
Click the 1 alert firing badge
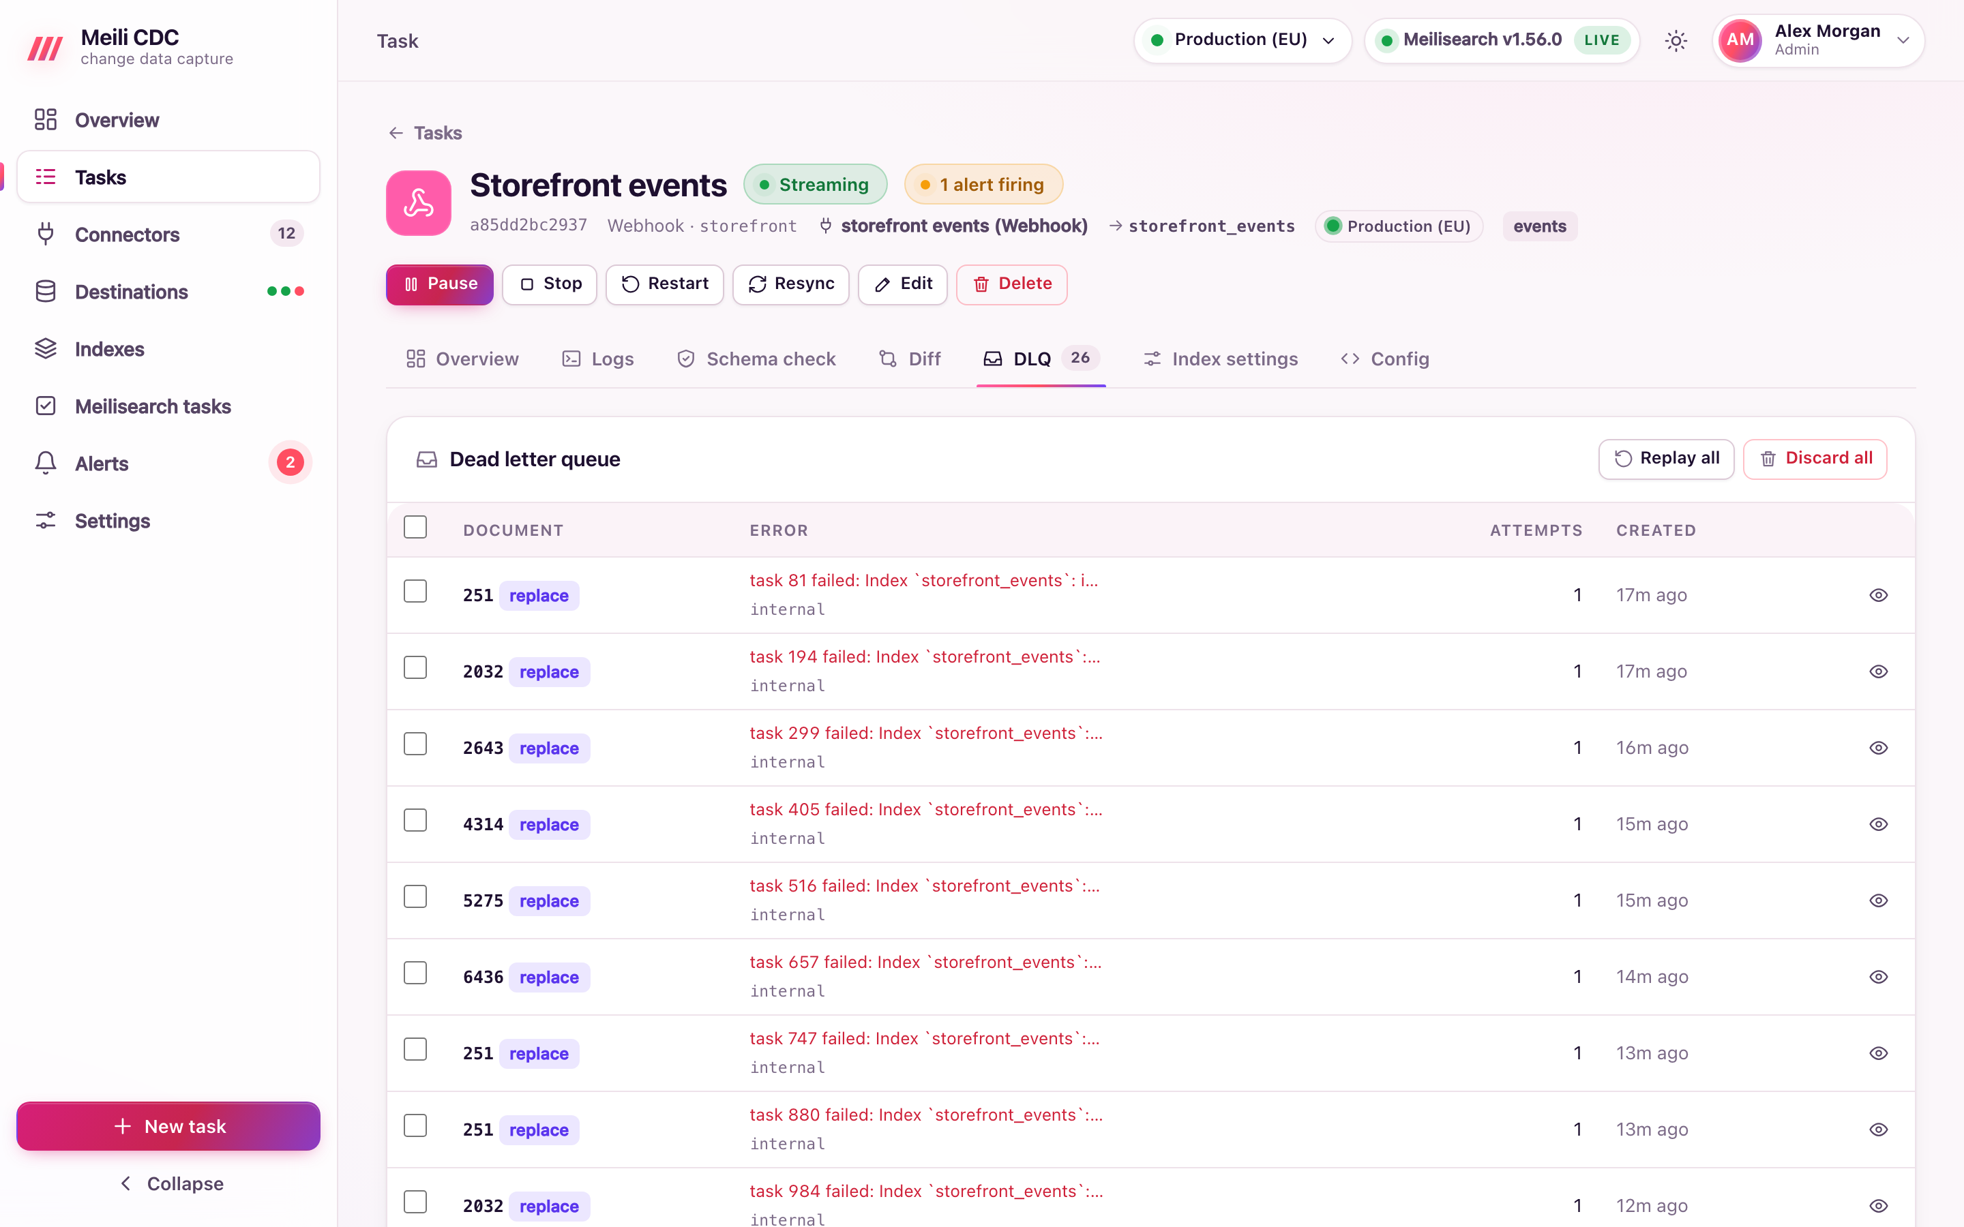pos(983,184)
